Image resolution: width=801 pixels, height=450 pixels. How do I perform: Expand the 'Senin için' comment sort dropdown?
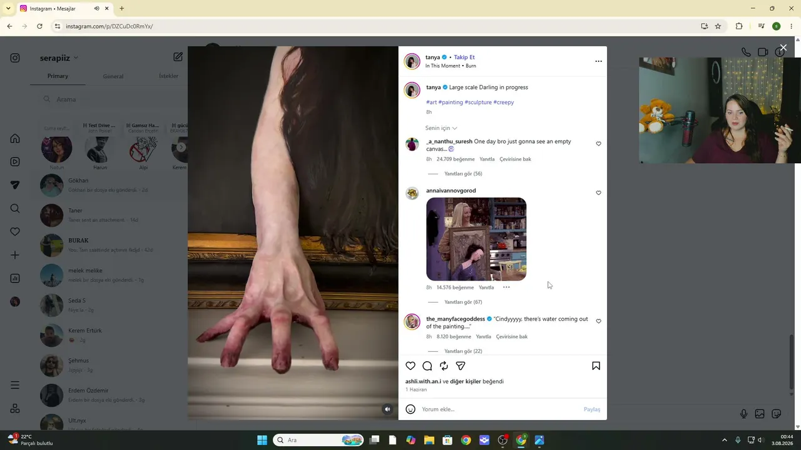(x=441, y=128)
